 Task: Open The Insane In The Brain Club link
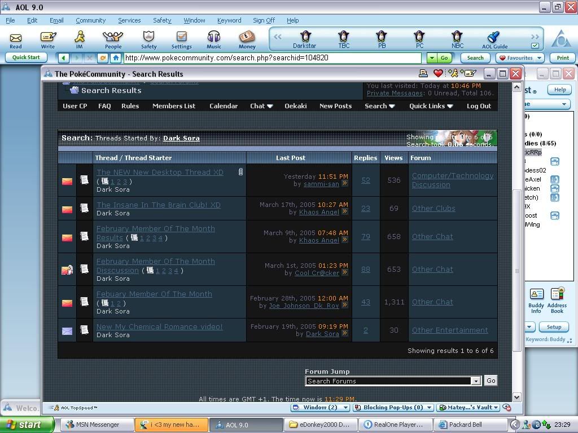[x=159, y=205]
